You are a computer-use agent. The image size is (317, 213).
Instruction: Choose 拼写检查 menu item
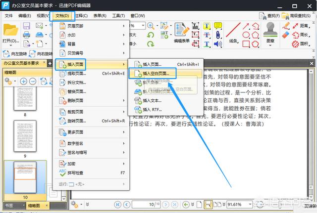tap(91, 173)
